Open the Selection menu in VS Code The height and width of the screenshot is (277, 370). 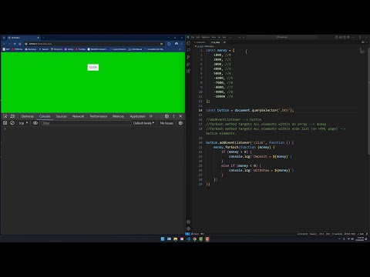pos(206,37)
